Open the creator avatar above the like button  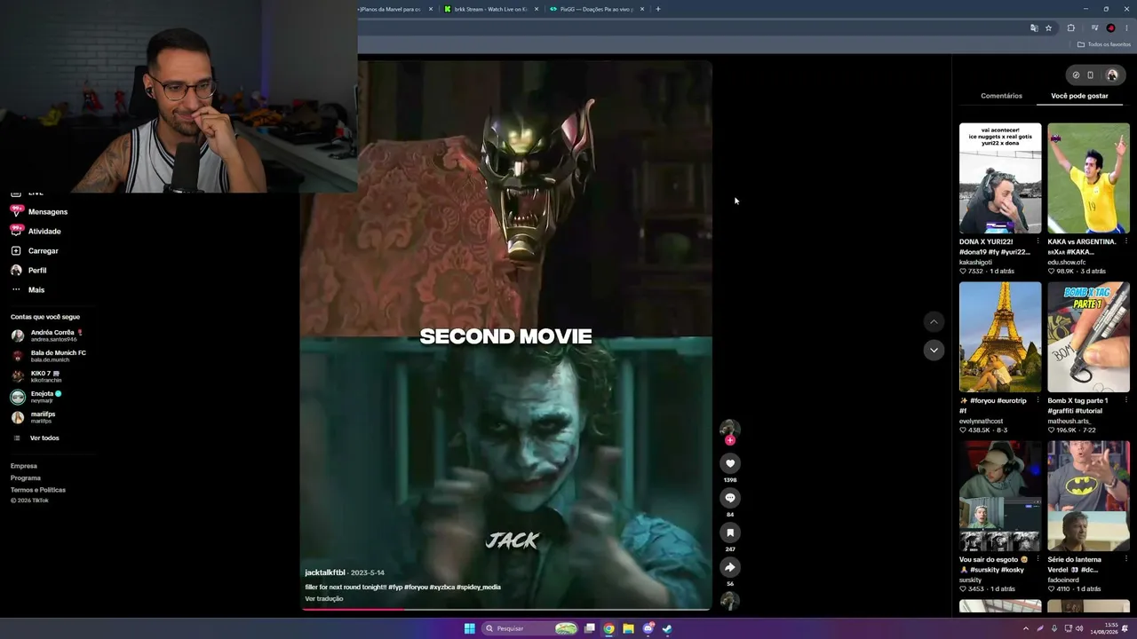point(730,429)
